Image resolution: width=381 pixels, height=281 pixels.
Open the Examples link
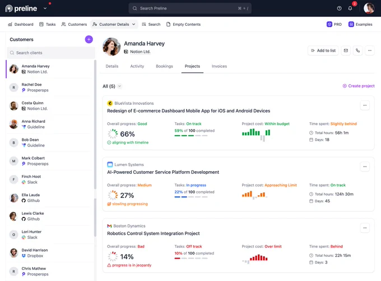(x=360, y=24)
